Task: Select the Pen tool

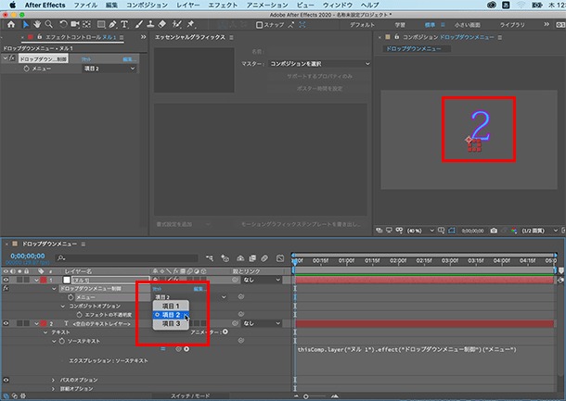Action: (112, 24)
